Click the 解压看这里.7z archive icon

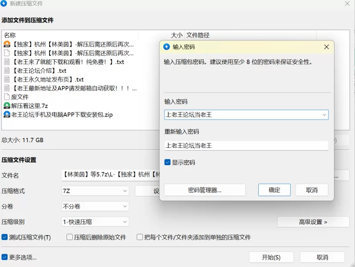7,106
